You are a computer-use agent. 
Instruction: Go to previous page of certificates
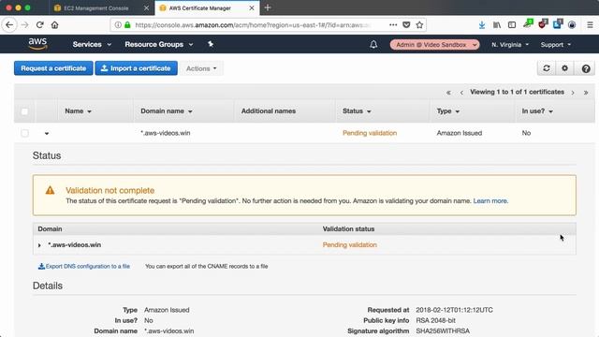pos(461,93)
